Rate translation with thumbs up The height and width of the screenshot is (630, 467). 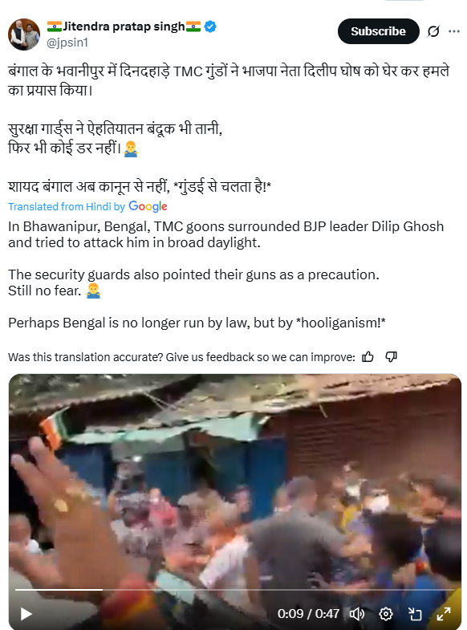click(x=368, y=357)
